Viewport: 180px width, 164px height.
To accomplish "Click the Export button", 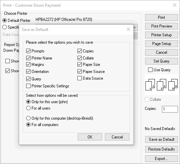I will pos(162,159).
